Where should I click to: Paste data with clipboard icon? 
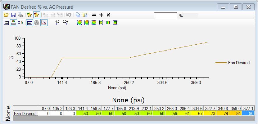click(85, 15)
